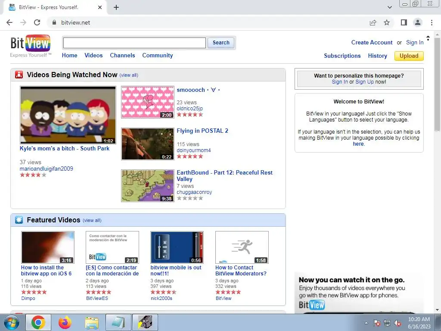Open the oldnico25jp channel link
This screenshot has width=441, height=331.
(190, 108)
